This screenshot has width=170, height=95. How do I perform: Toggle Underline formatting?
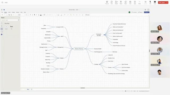pos(39,15)
